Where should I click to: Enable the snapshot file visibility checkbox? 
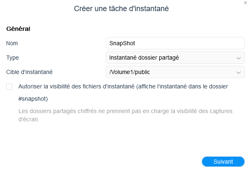click(x=9, y=87)
